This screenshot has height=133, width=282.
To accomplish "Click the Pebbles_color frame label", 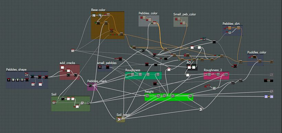I will coord(148,13).
